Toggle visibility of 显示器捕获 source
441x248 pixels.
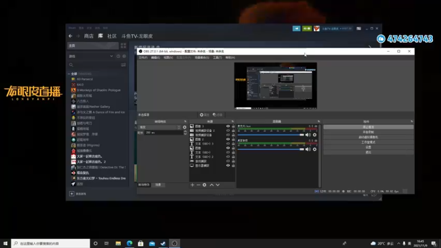click(x=228, y=166)
